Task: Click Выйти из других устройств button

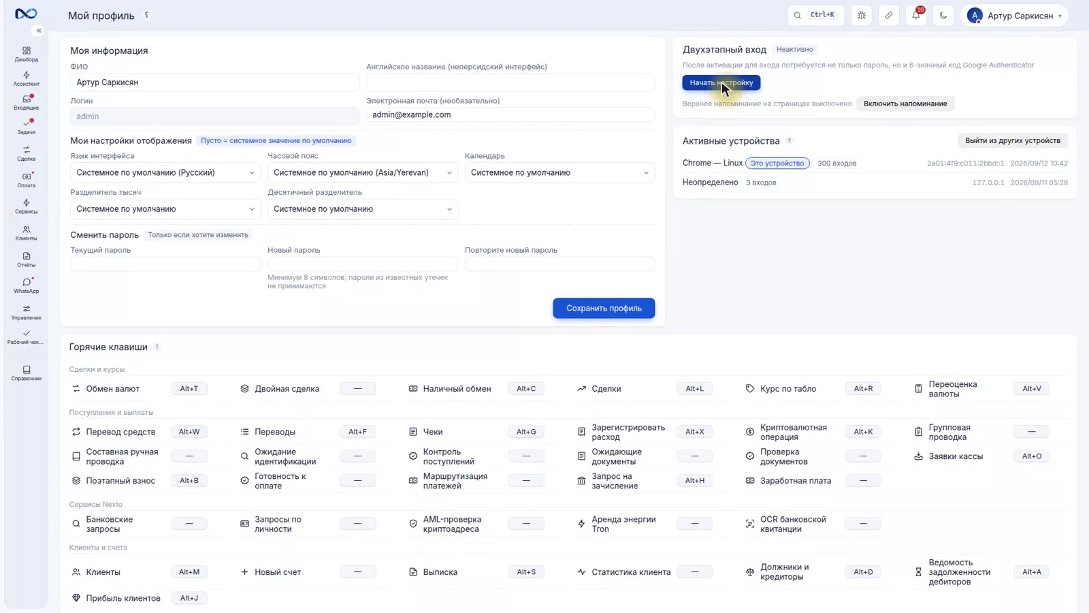Action: click(1013, 140)
